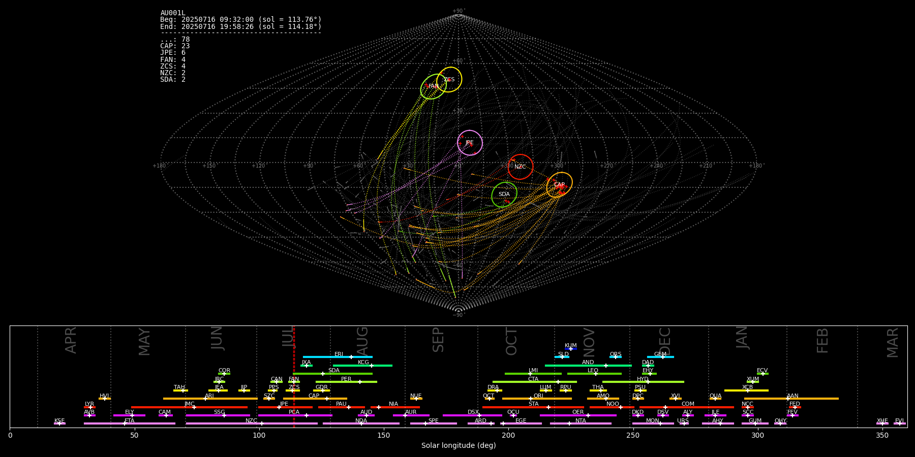The width and height of the screenshot is (915, 457).
Task: Click the station name AU001L
Action: pyautogui.click(x=173, y=13)
